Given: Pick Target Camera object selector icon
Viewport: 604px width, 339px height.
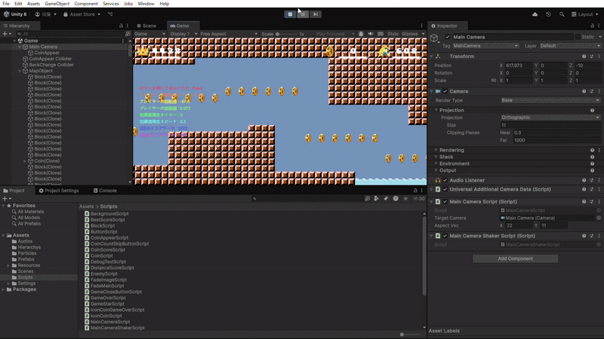Looking at the screenshot, I should 599,218.
